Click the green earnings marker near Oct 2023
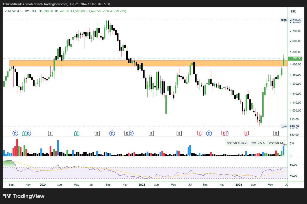This screenshot has height=204, width=307. pos(25,133)
